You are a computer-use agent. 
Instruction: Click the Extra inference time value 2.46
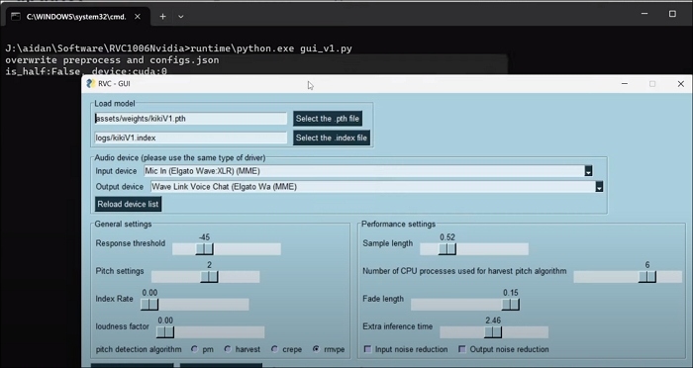tap(493, 321)
